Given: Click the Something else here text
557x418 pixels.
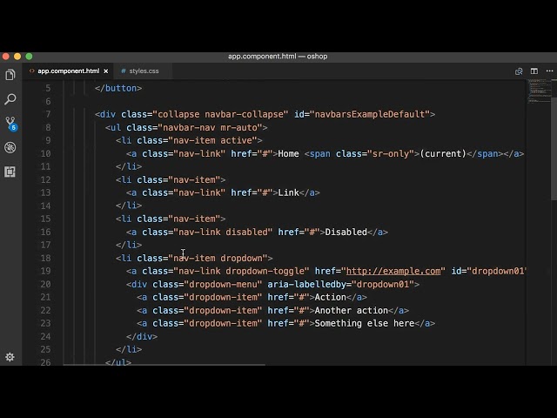Looking at the screenshot, I should pyautogui.click(x=365, y=323).
